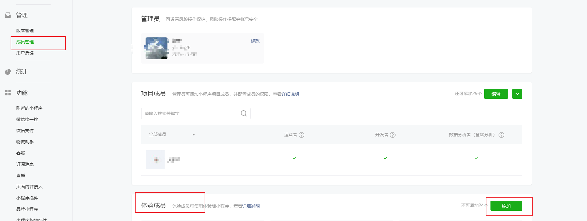Screen dimensions: 587x221
Task: Click the 功能 section label
Action: (22, 93)
